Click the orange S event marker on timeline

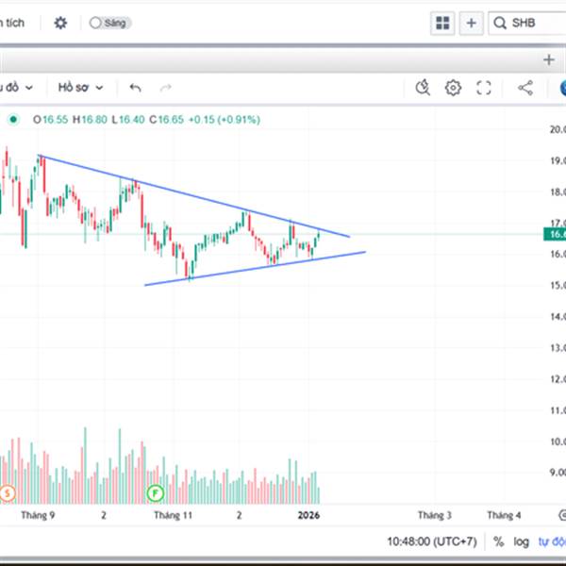tap(8, 492)
